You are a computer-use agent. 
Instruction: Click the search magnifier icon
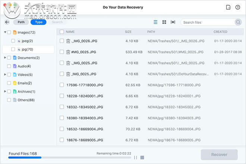coord(238,22)
